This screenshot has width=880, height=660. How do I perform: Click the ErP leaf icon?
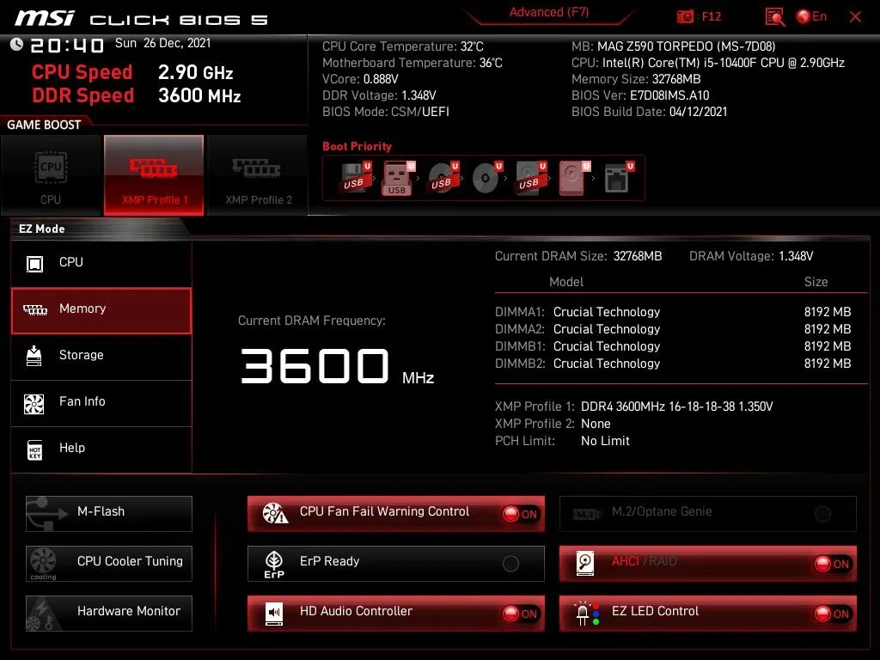pos(274,564)
